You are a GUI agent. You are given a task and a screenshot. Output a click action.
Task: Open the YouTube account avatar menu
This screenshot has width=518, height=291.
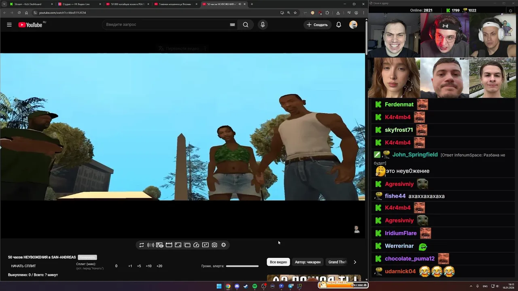(x=353, y=25)
